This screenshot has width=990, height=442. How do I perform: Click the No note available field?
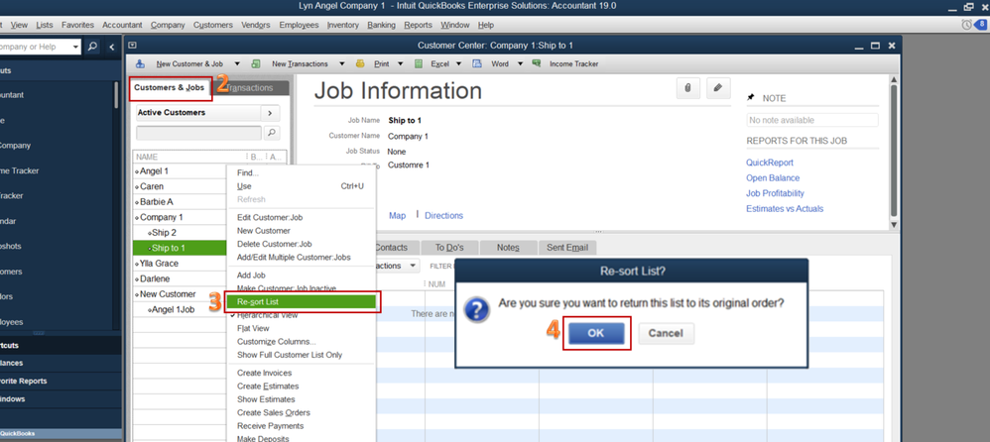click(x=812, y=121)
